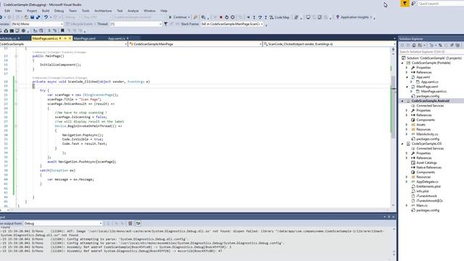Viewport: 464px width, 261px height.
Task: Open the Tools menu
Action: click(x=86, y=11)
